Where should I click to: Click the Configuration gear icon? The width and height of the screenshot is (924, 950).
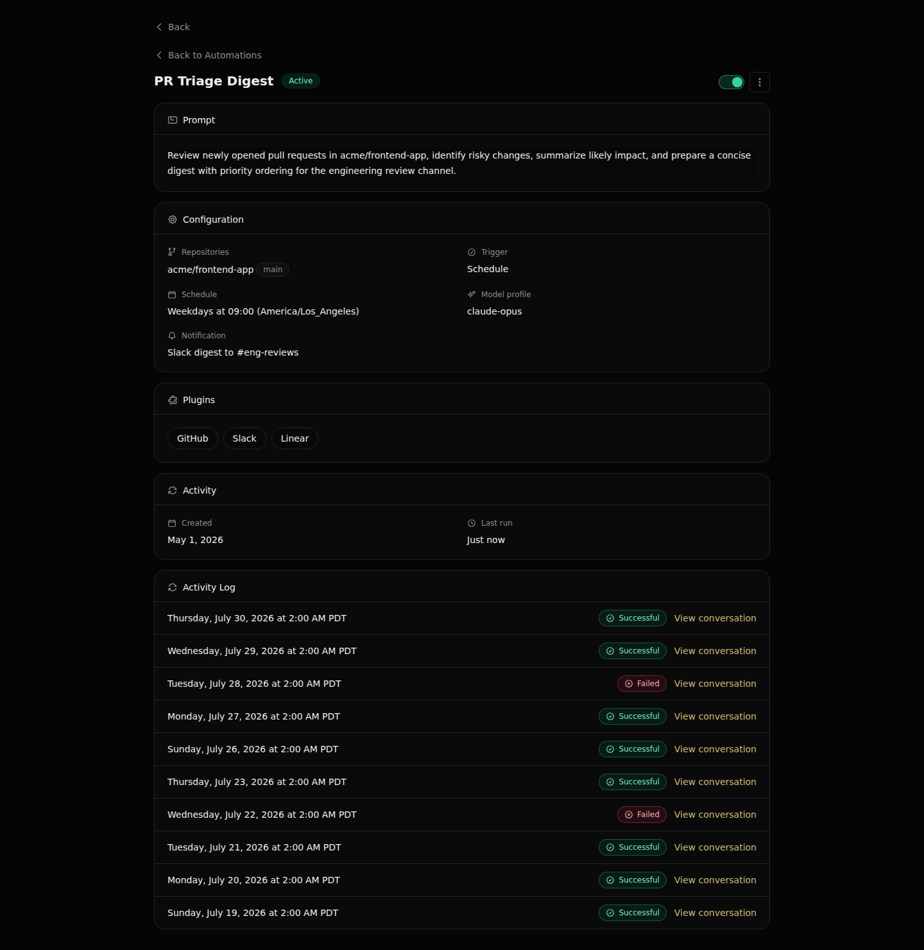[173, 220]
